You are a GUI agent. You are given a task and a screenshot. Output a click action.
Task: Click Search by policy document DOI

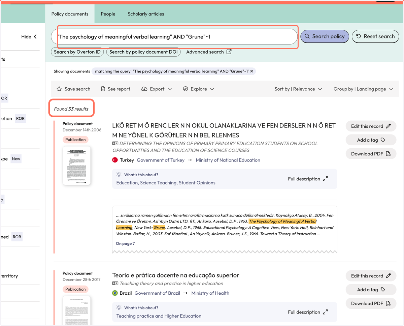point(143,52)
